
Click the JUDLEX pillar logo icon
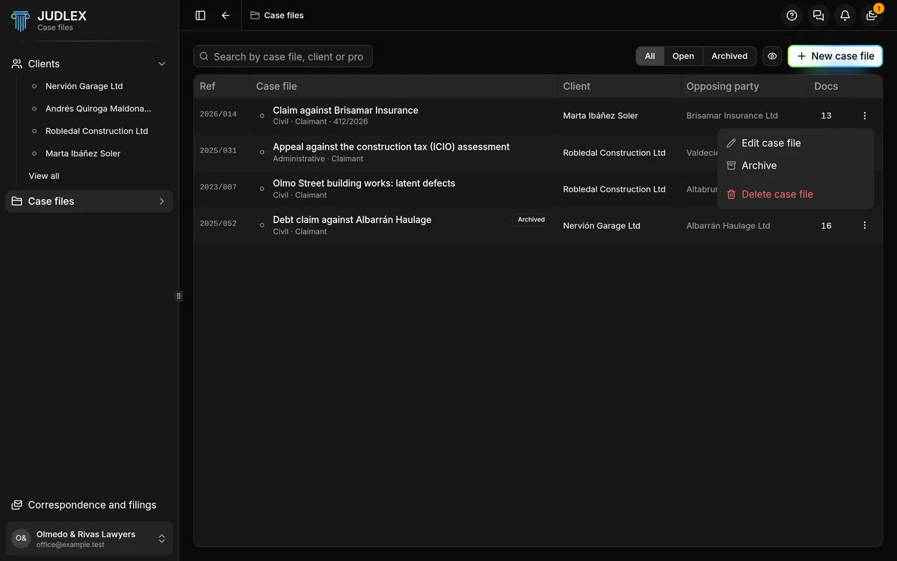point(21,20)
